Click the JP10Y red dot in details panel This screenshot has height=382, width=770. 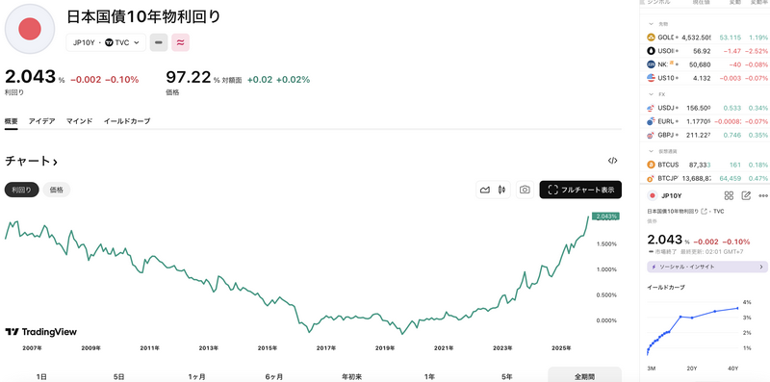click(x=653, y=195)
